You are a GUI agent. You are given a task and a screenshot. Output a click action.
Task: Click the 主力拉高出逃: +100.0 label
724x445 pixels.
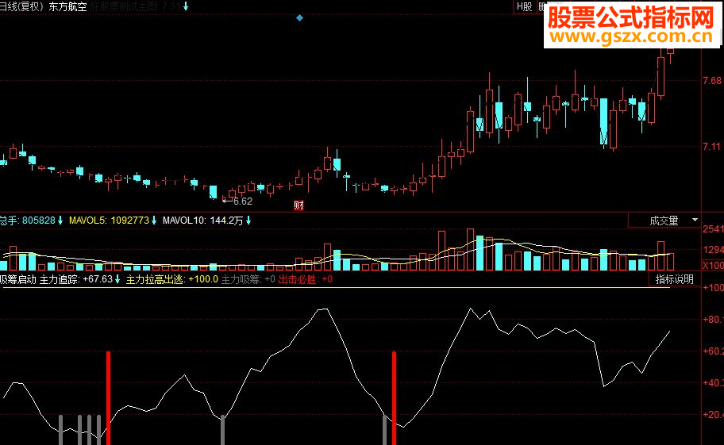(x=171, y=279)
